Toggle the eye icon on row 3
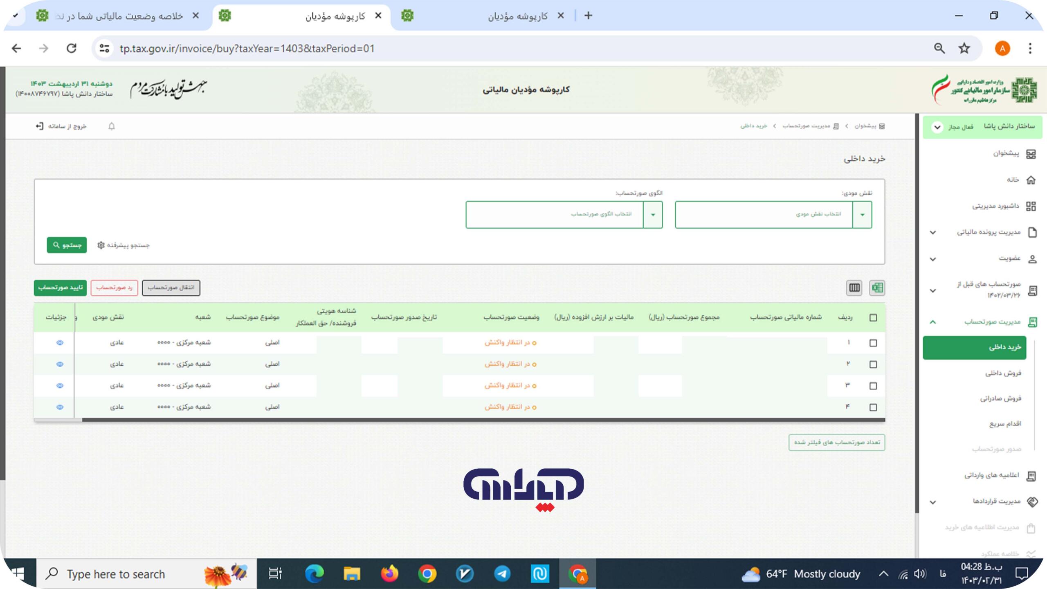Image resolution: width=1047 pixels, height=589 pixels. [59, 385]
